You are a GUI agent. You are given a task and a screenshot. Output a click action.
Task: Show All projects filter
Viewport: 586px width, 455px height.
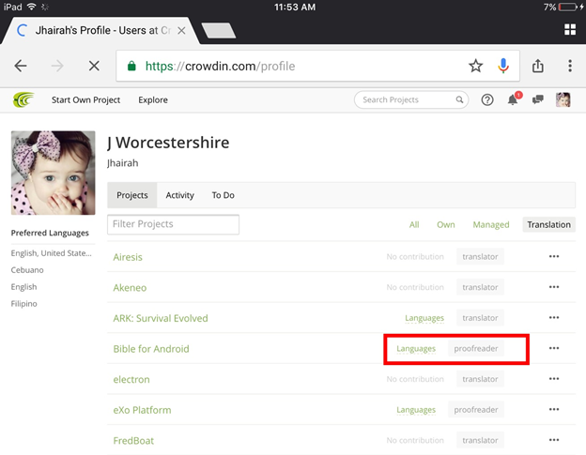click(414, 225)
